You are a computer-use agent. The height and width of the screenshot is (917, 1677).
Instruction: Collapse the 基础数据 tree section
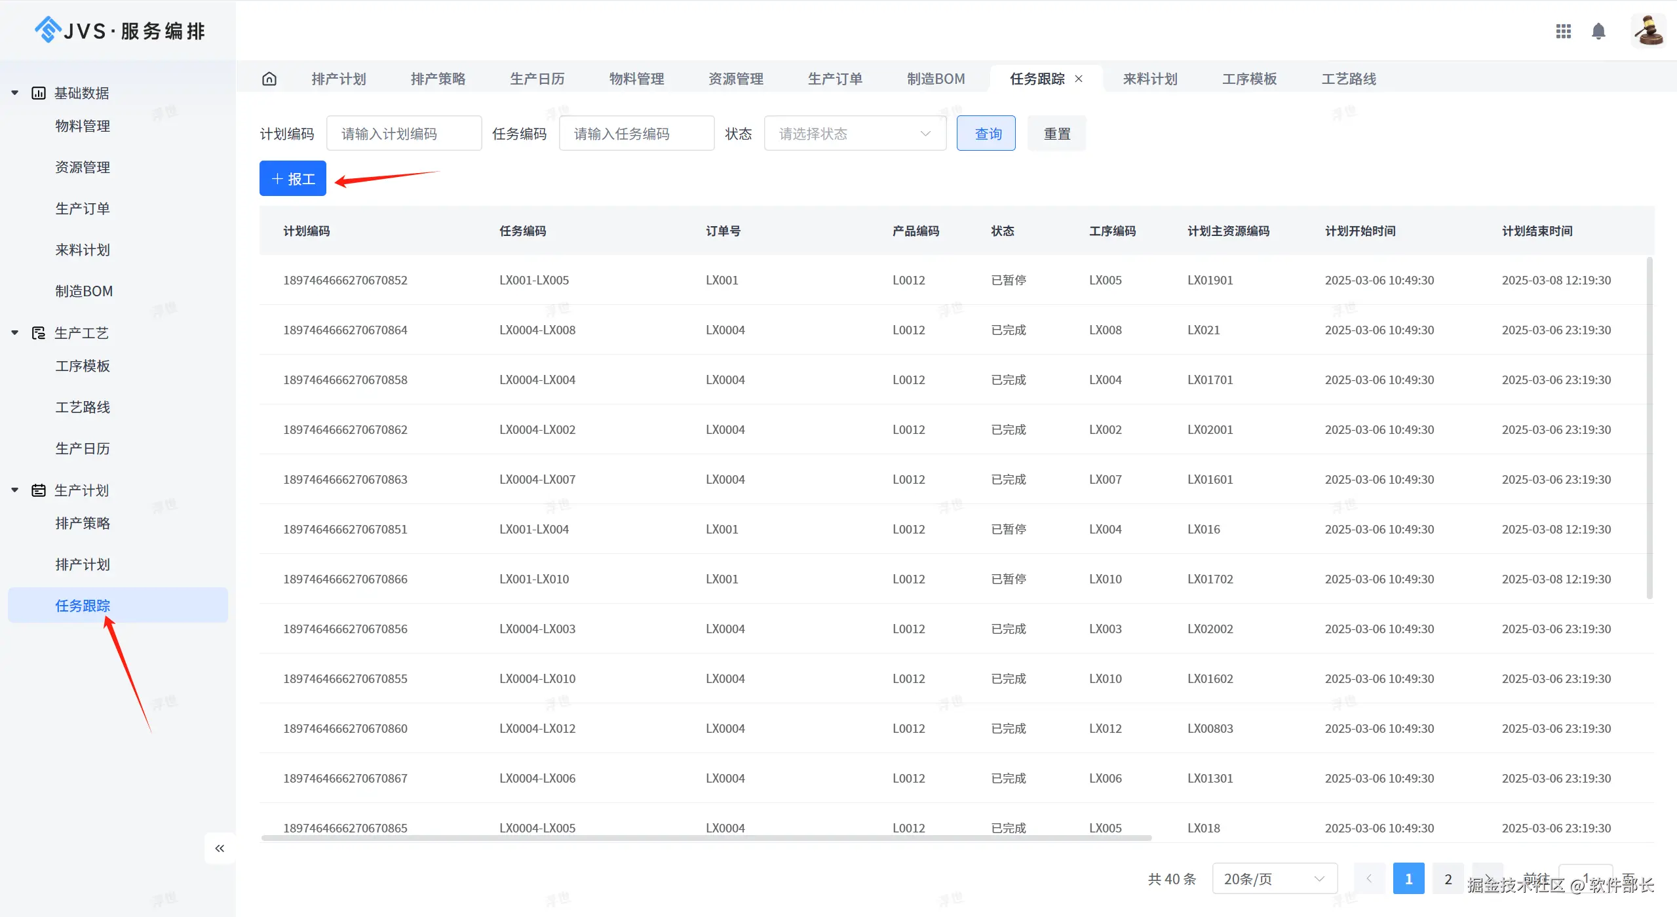click(14, 93)
